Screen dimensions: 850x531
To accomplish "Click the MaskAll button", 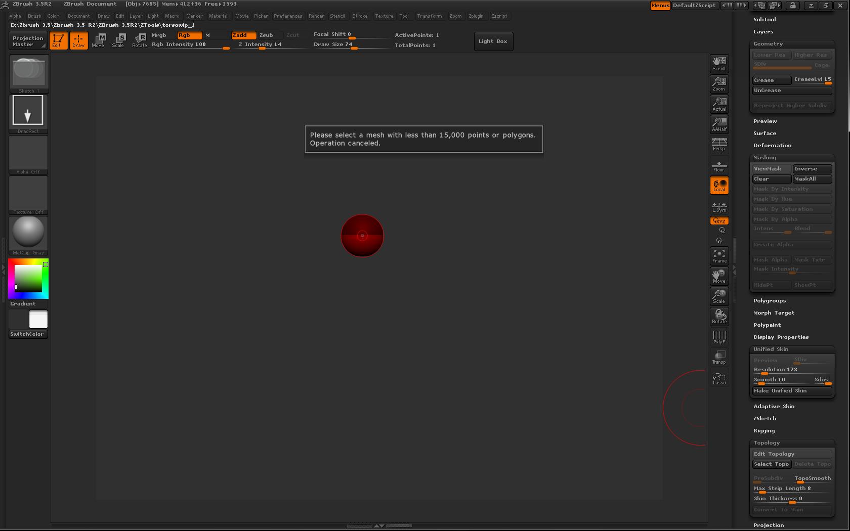I will pos(812,179).
